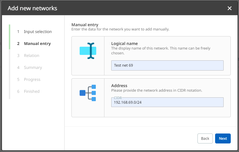Screen dimensions: 239x152
Task: Jump to the Relation step
Action: click(31, 56)
